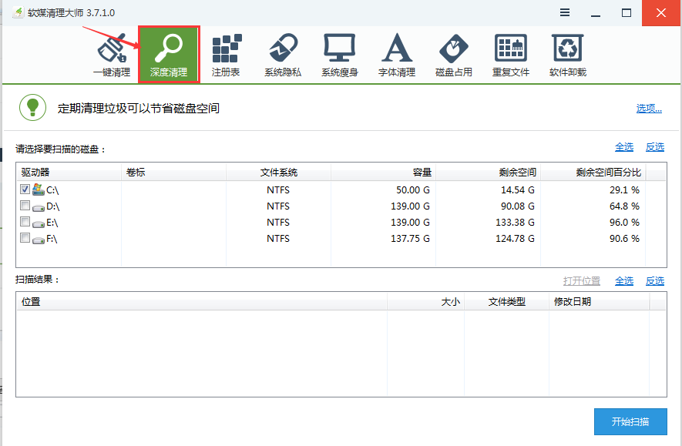
Task: Enable scanning of the F:\ drive
Action: 24,237
